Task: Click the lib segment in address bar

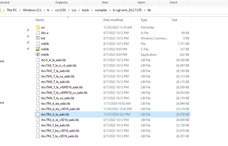Action: (x=149, y=10)
